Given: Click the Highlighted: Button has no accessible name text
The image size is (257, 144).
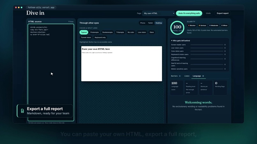Looking at the screenshot, I should (96, 42).
